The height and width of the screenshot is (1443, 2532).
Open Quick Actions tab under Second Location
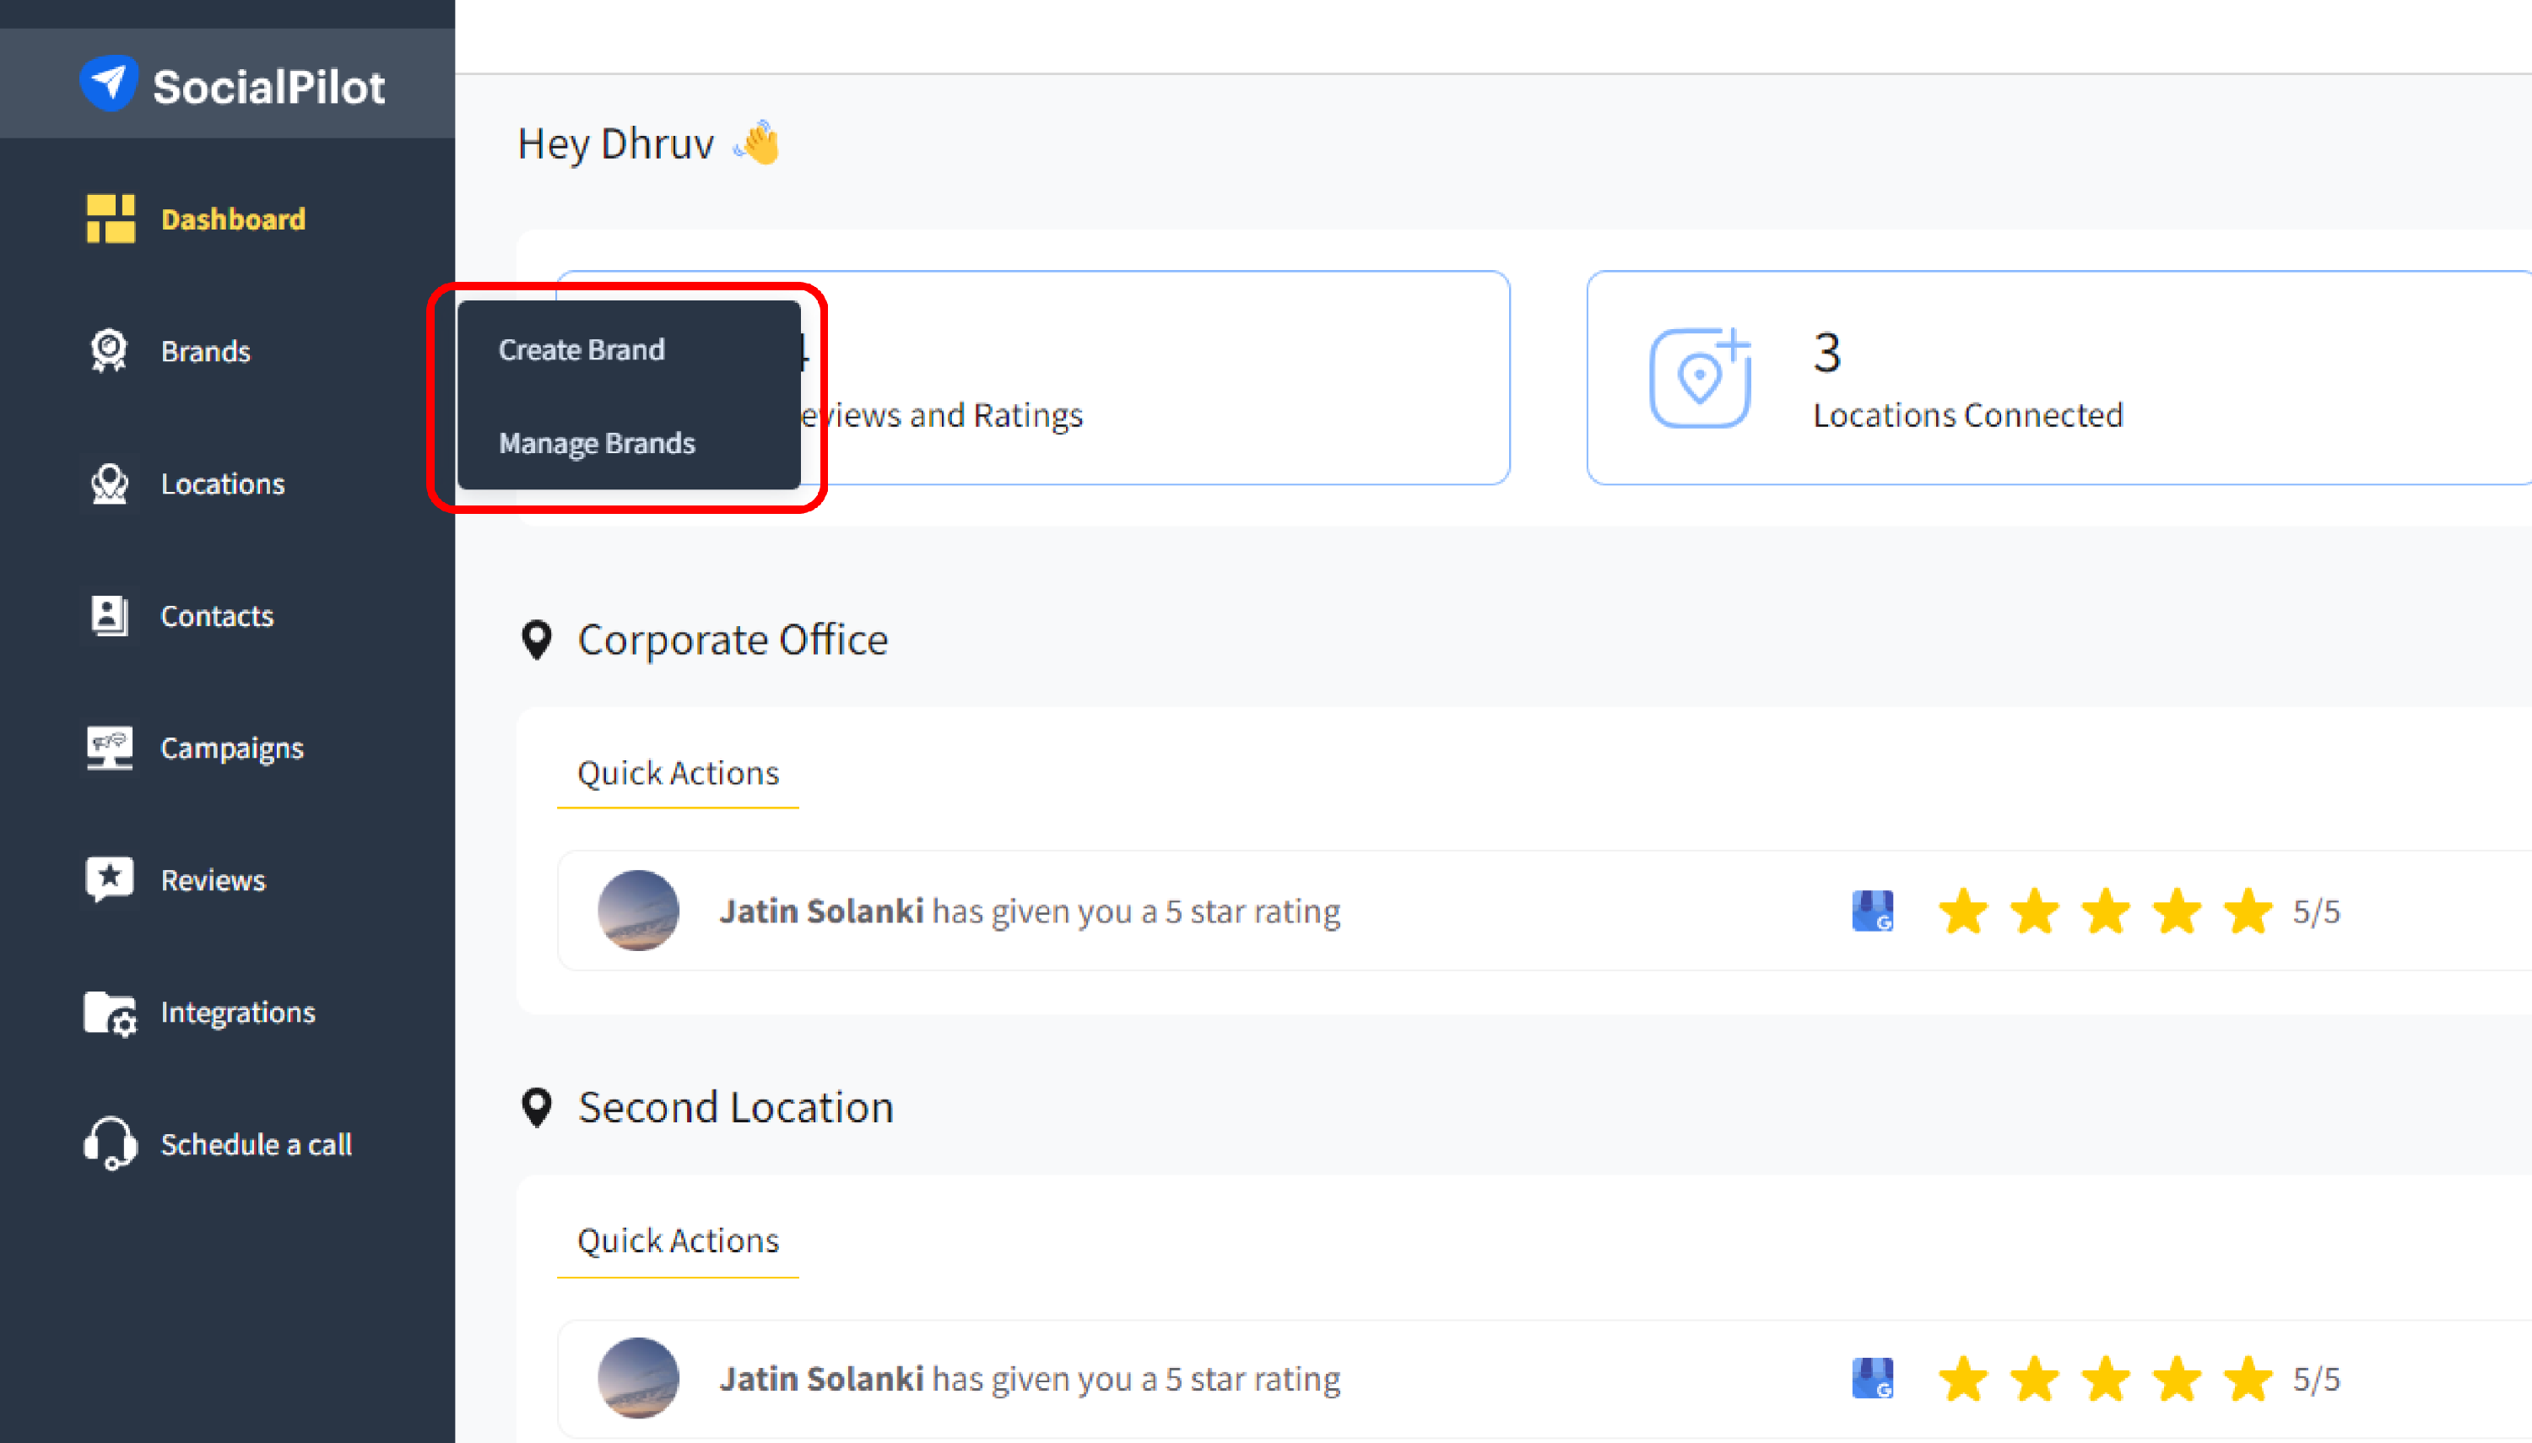(x=677, y=1240)
